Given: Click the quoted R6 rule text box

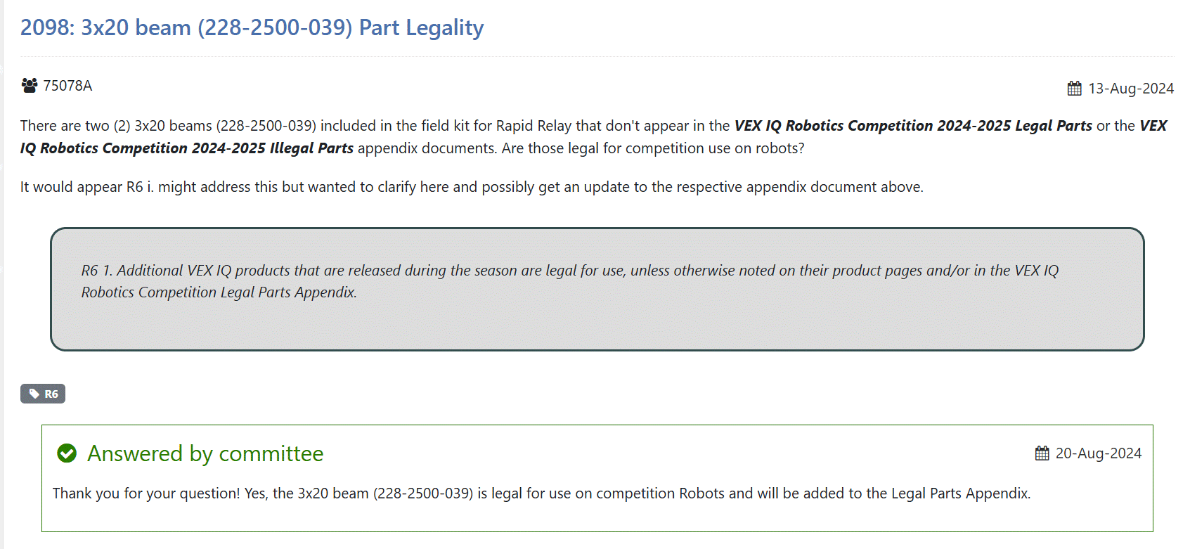Looking at the screenshot, I should pyautogui.click(x=597, y=289).
